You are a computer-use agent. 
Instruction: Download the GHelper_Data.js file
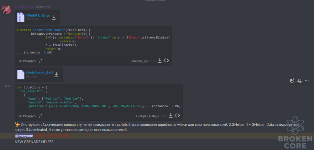[x=170, y=115]
